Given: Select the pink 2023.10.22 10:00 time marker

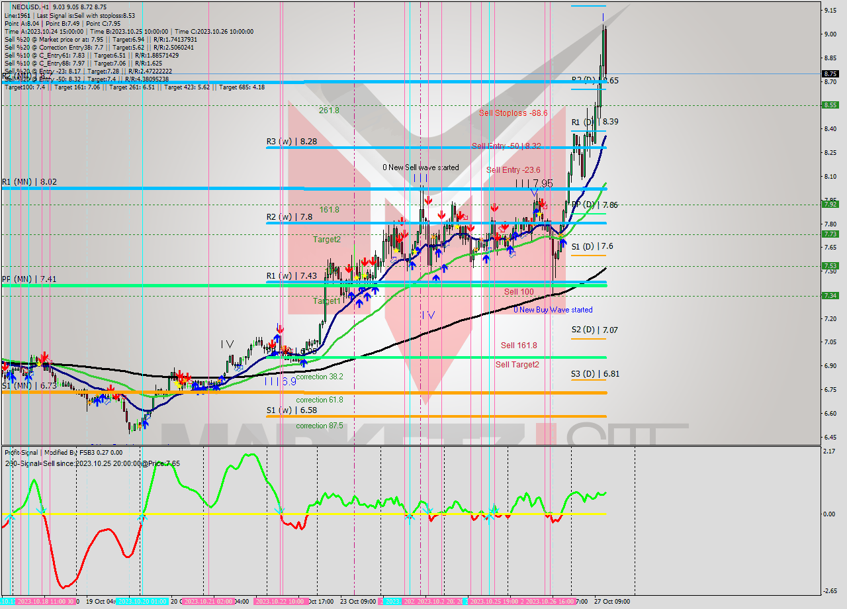Looking at the screenshot, I should pyautogui.click(x=279, y=602).
